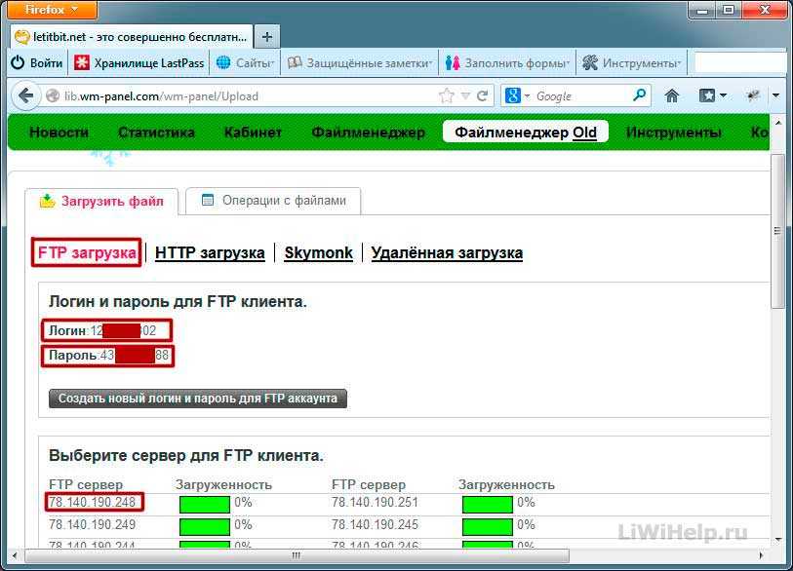Click the browser back arrow button
The image size is (793, 571).
click(25, 95)
